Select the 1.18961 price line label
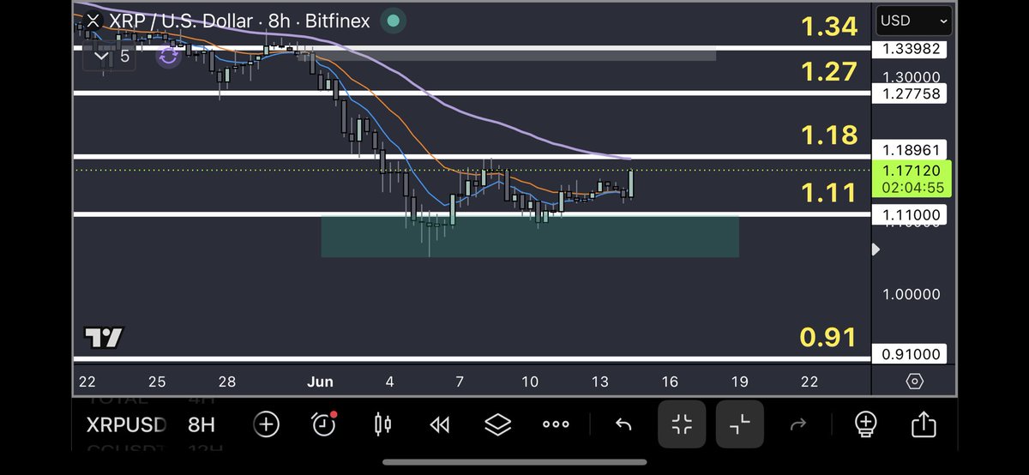 pos(911,149)
